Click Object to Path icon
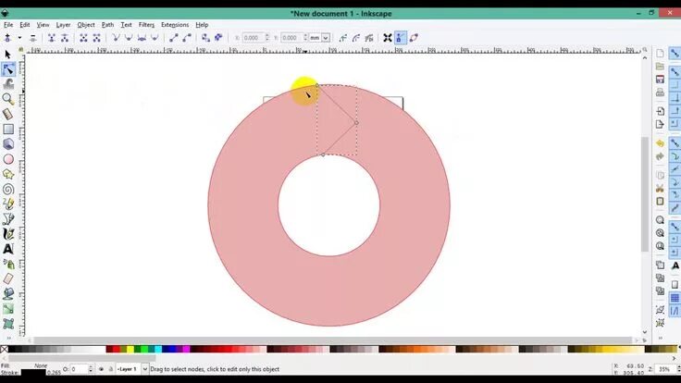Viewport: 681px width, 383px height. click(205, 38)
